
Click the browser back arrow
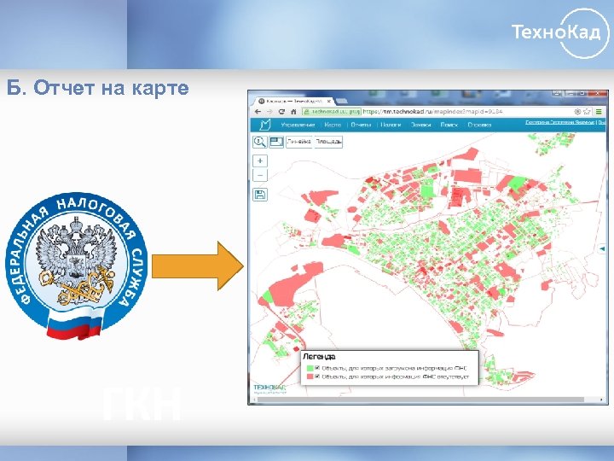click(258, 112)
